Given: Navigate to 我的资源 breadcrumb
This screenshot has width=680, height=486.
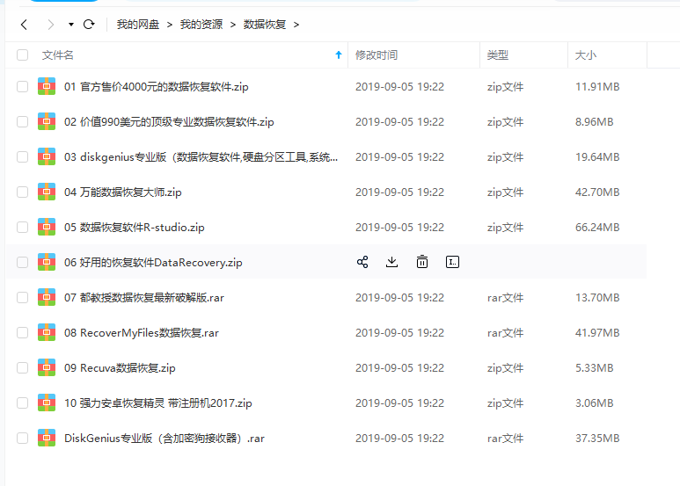Looking at the screenshot, I should click(201, 25).
